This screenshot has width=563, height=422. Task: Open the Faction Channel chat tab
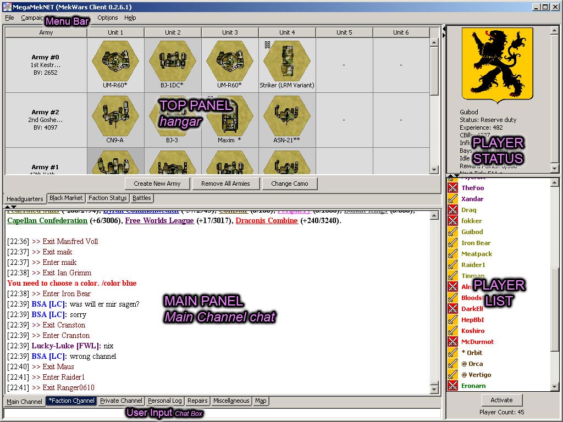(71, 401)
